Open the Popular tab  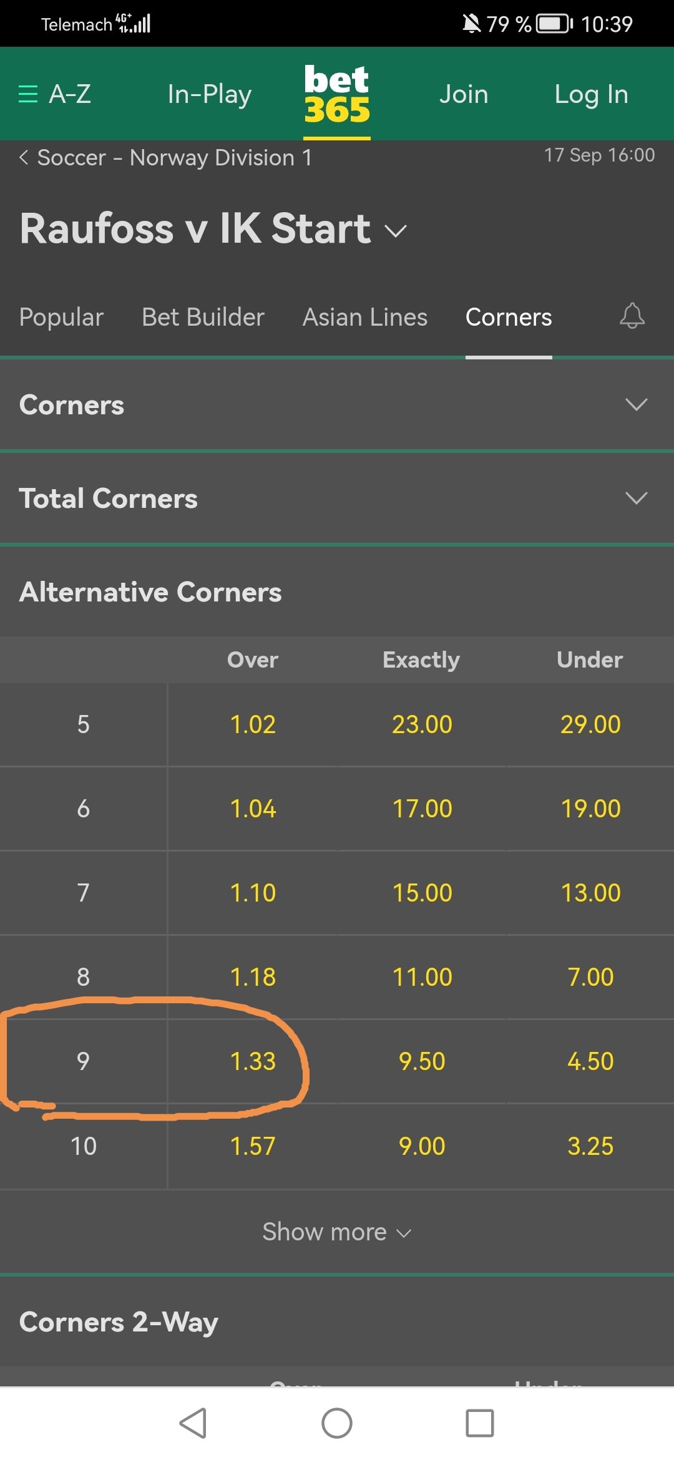tap(61, 317)
